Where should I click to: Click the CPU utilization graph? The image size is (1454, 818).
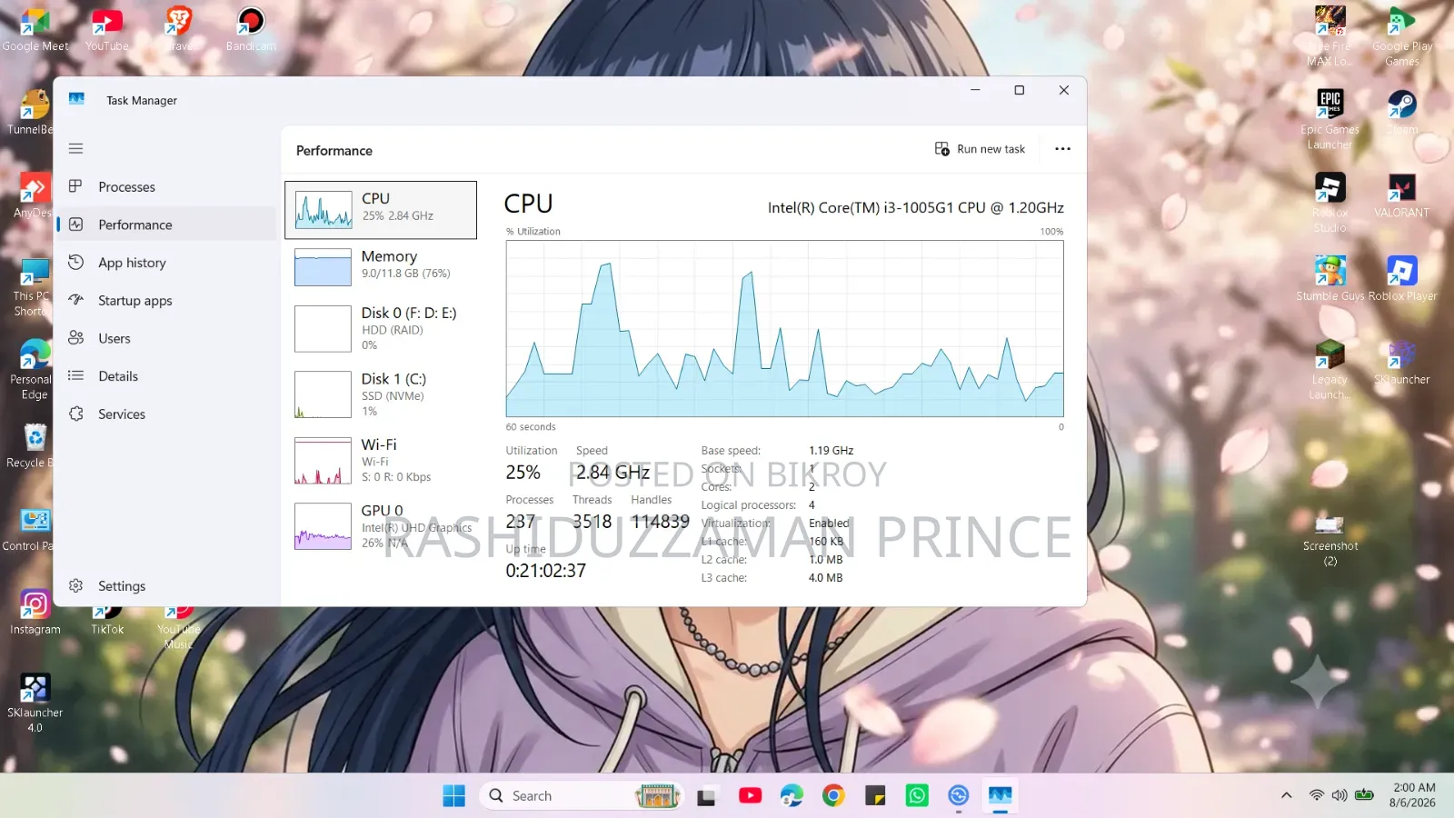784,329
